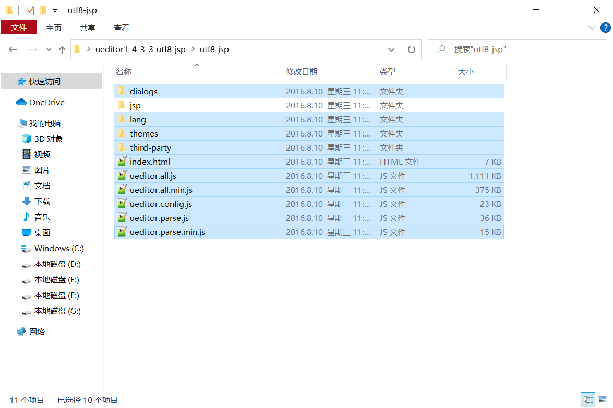Select the third-party folder icon

pos(122,147)
